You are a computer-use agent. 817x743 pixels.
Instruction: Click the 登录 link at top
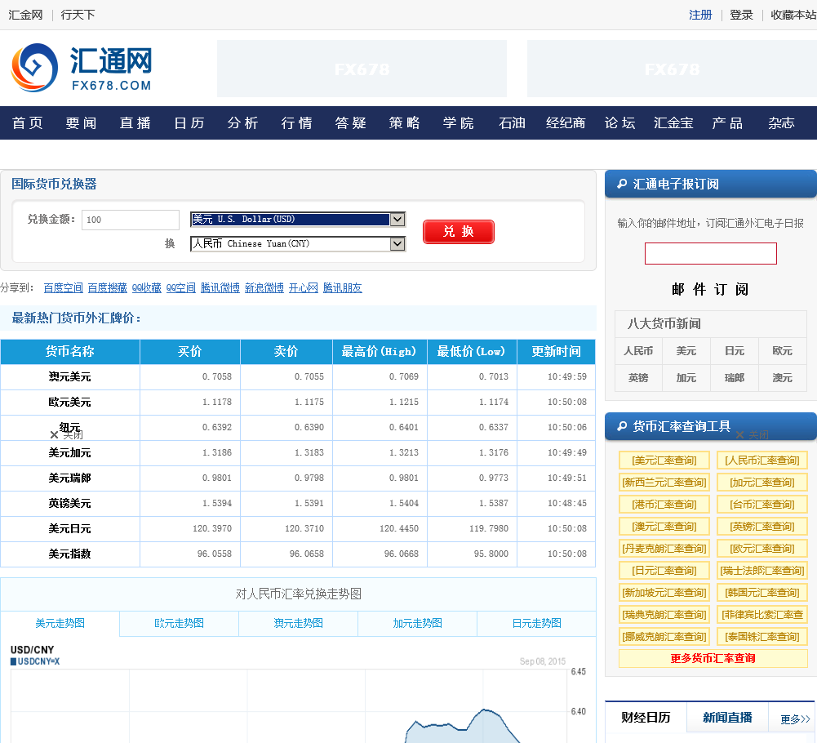pos(741,15)
